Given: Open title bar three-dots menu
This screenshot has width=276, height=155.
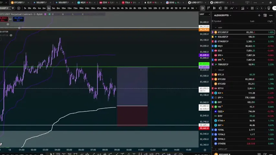Looking at the screenshot, I should coord(255,3).
